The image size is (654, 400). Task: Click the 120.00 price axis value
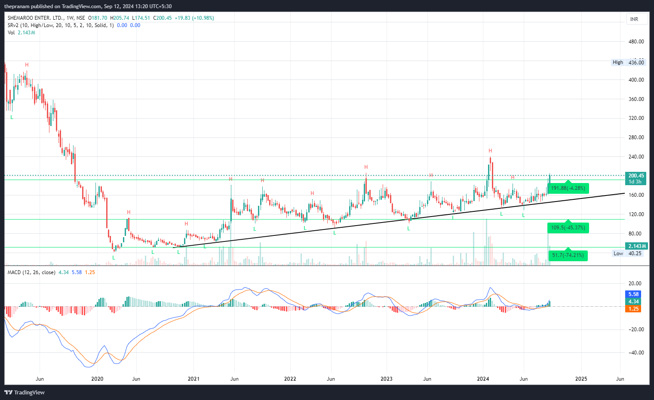pyautogui.click(x=636, y=214)
